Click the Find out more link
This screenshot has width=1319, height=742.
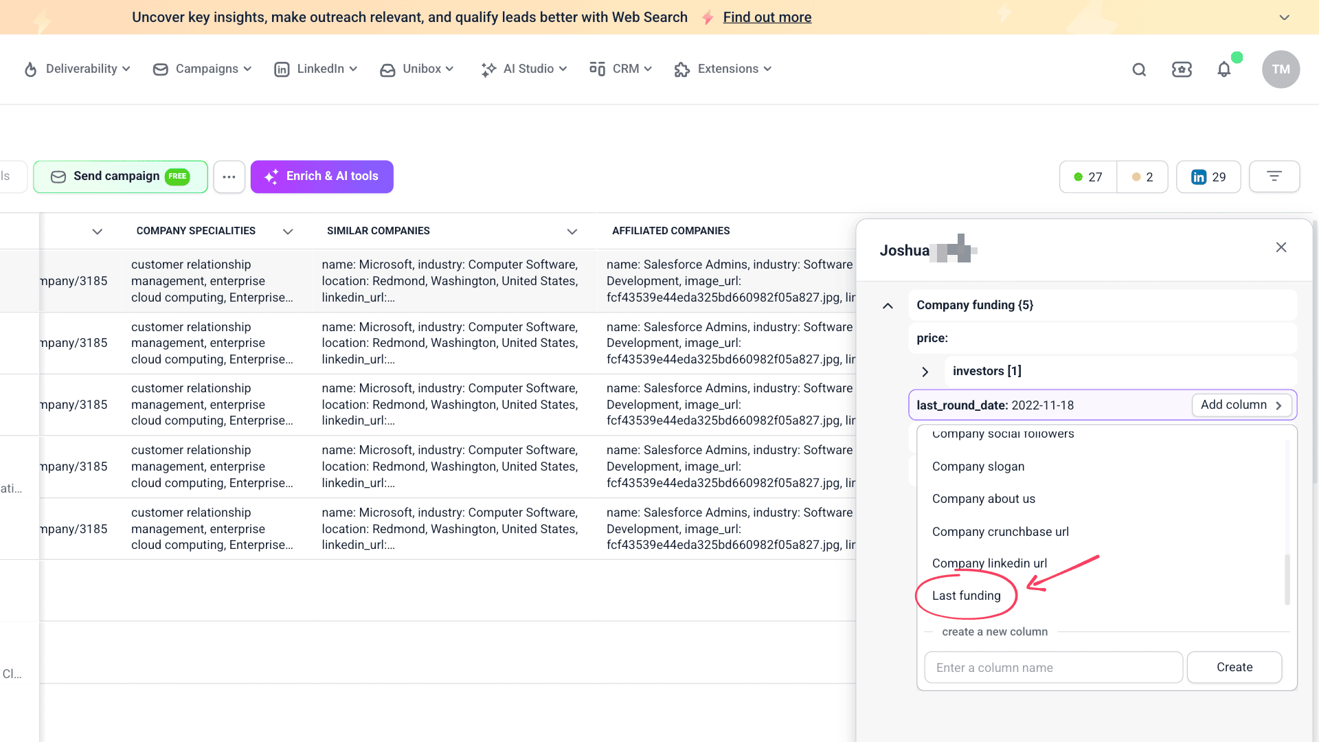[x=767, y=17]
